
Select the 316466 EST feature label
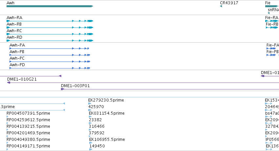pos(97,126)
